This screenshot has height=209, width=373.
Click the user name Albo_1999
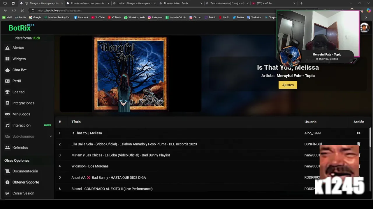312,133
